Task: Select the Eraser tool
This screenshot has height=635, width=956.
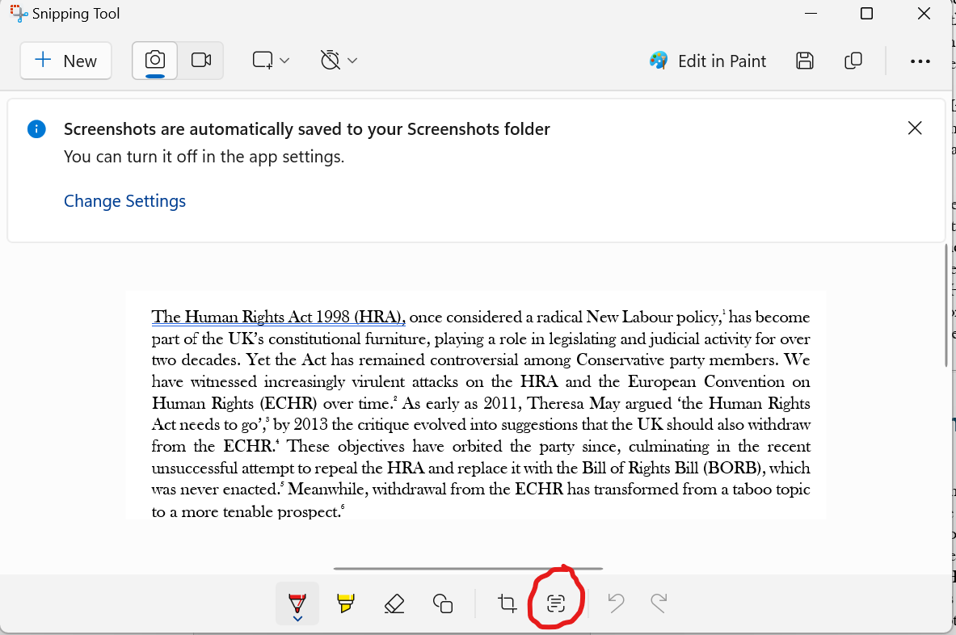Action: coord(394,603)
